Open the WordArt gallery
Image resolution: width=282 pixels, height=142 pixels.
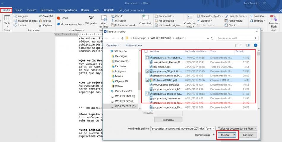point(205,21)
